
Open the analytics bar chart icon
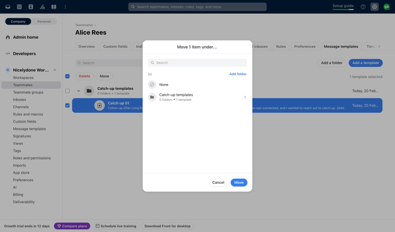coord(42,7)
